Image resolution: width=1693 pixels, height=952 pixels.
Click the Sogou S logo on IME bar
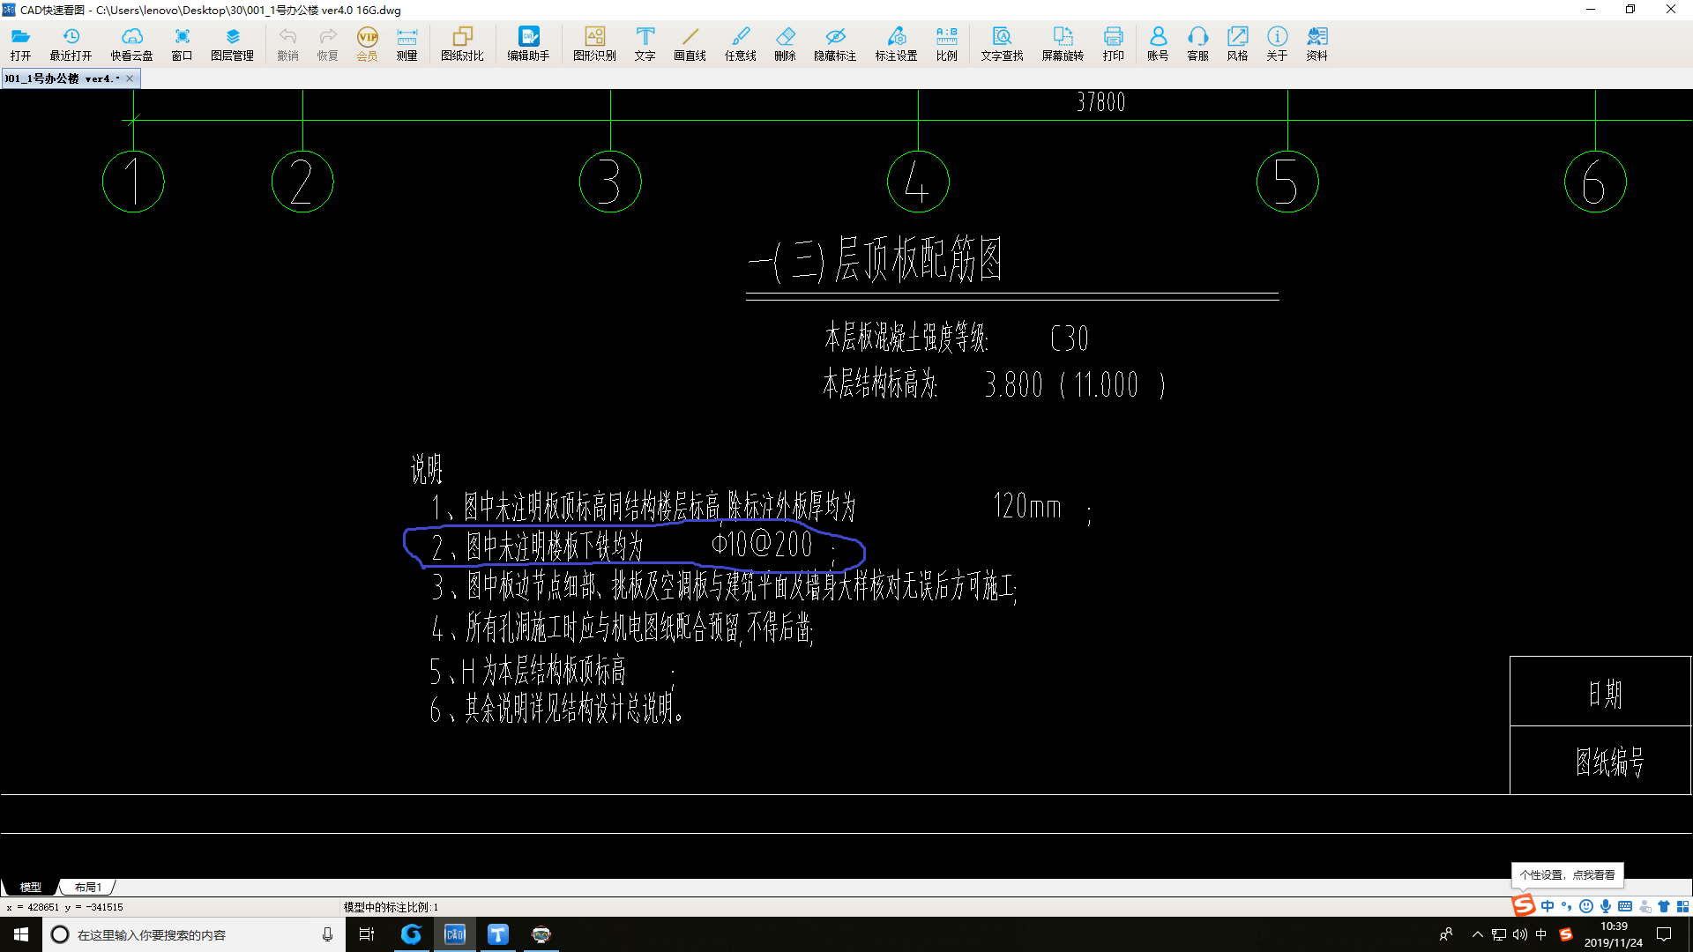click(1524, 905)
